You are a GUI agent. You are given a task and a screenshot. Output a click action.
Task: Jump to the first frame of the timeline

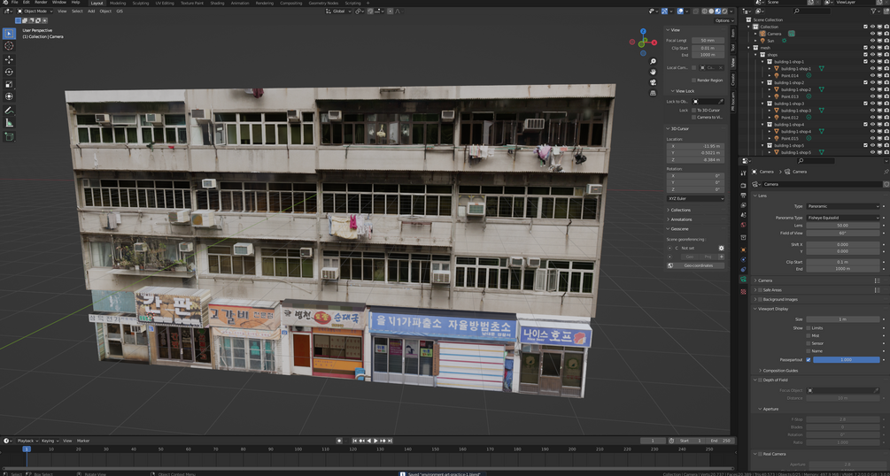[355, 441]
